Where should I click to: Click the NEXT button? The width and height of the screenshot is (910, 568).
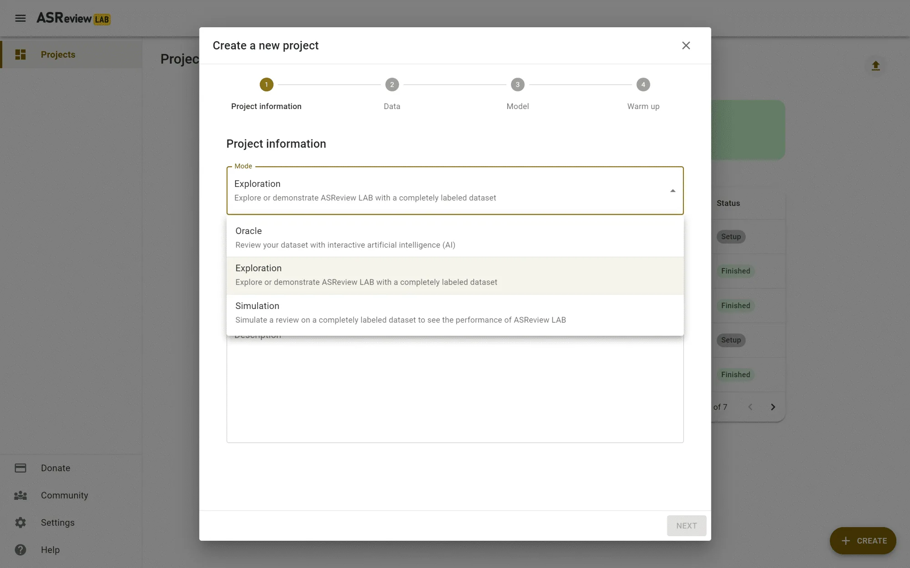(687, 526)
